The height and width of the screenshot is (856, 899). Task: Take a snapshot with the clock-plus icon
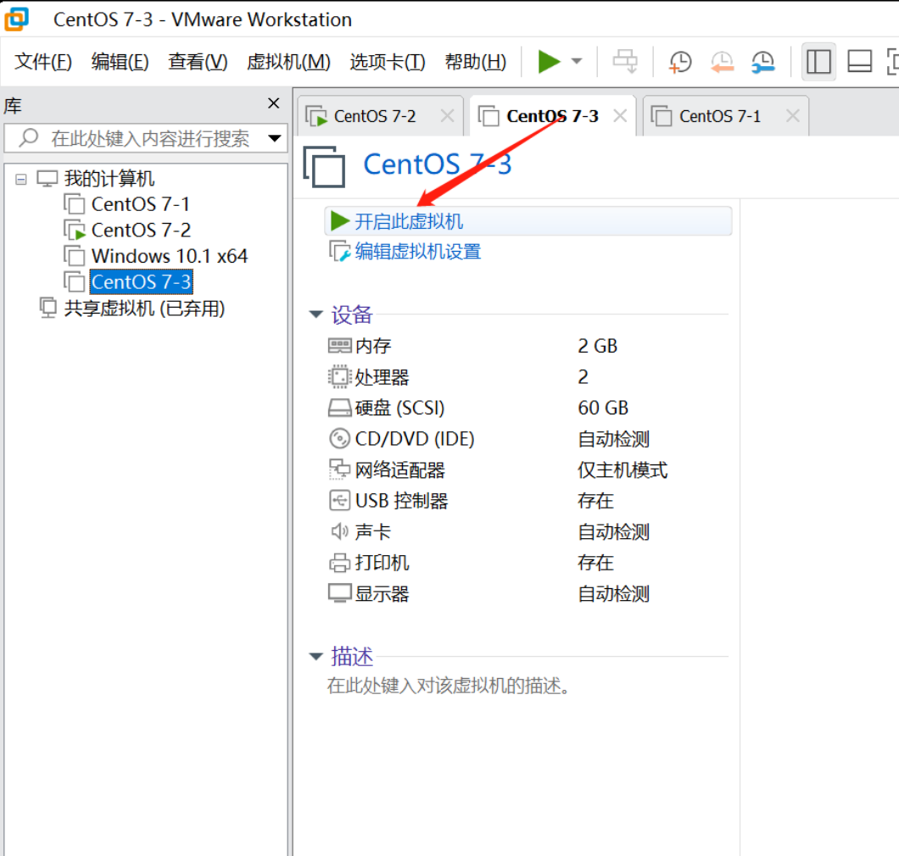[680, 62]
